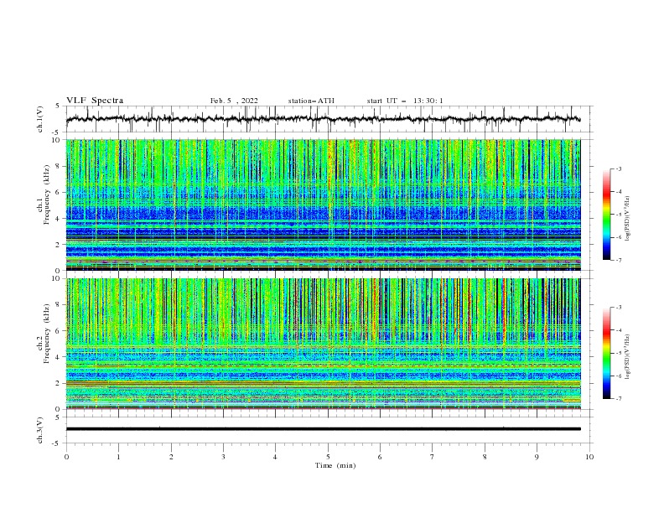Select the ch.1 "Frequency (kHz)" axis label
Viewport: 664px width, 513px height.
(47, 194)
